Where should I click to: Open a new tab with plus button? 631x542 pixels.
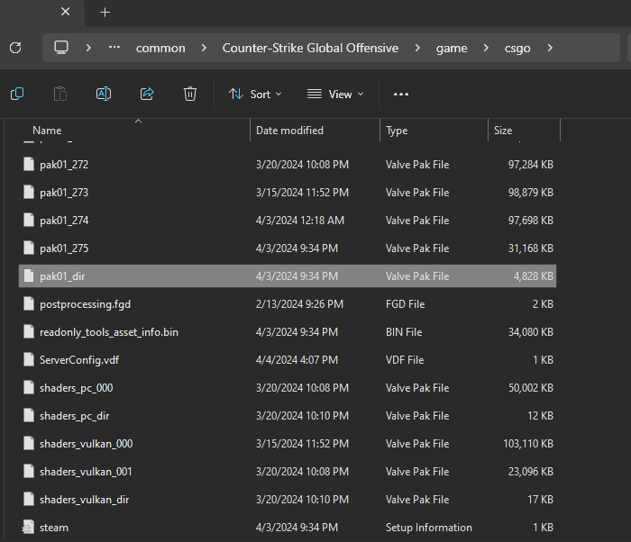point(105,13)
